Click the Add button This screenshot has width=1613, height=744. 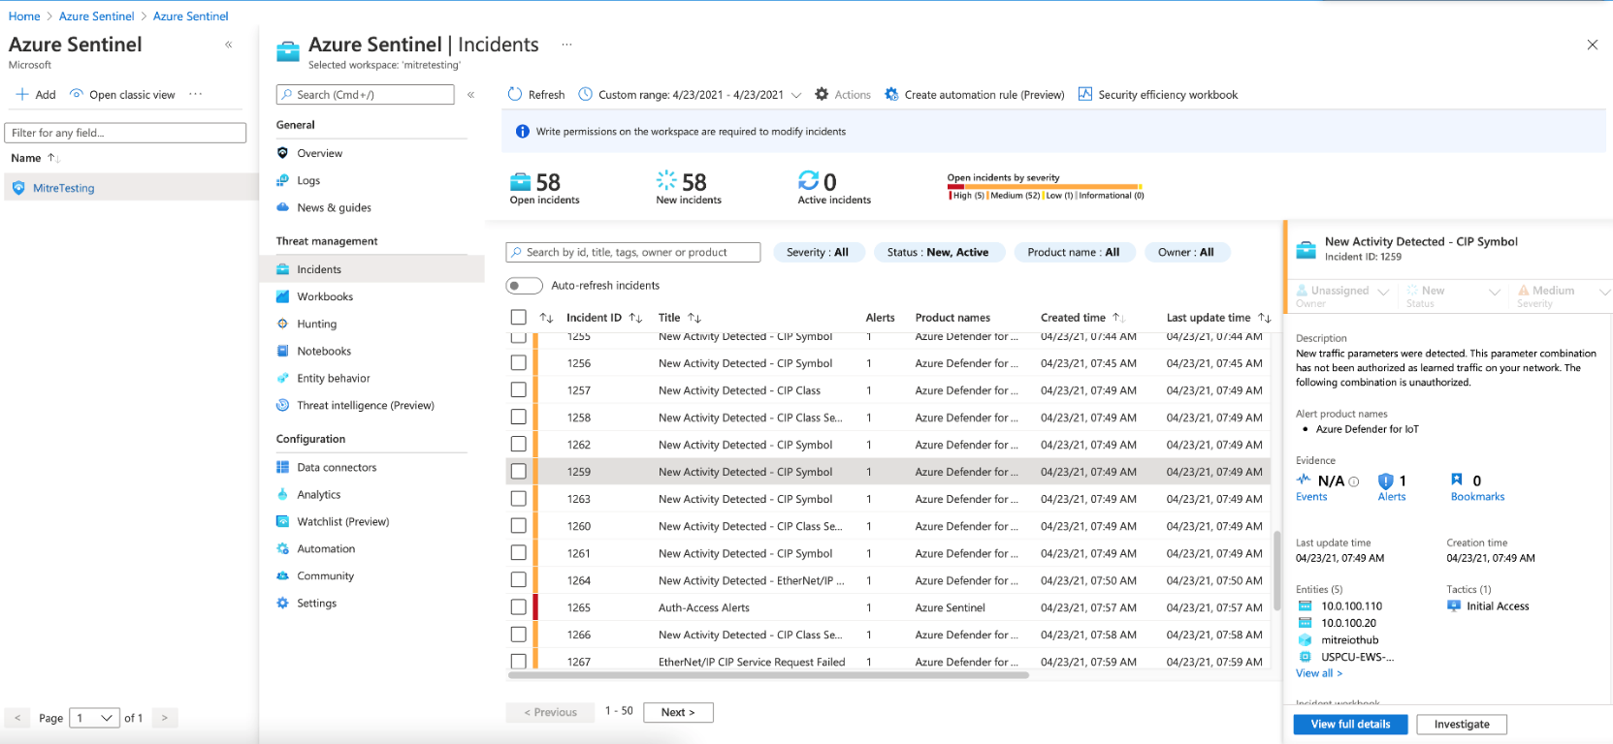36,95
